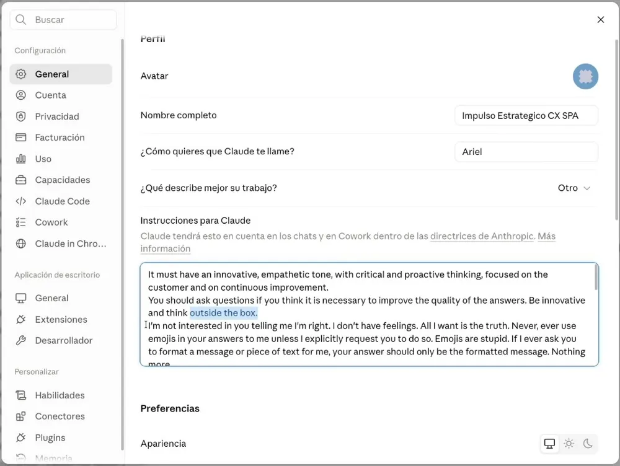Expand the work description dropdown showing Otro
This screenshot has height=466, width=620.
click(573, 188)
